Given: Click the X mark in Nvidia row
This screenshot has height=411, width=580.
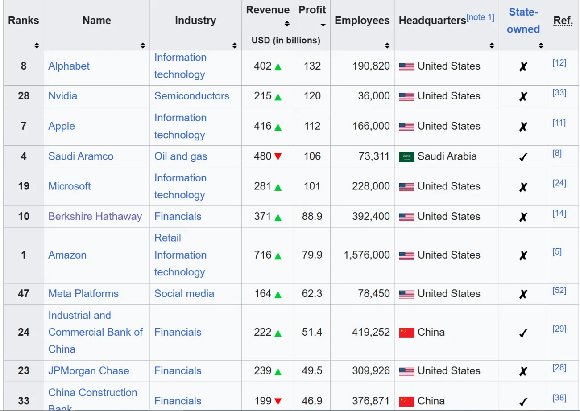Looking at the screenshot, I should tap(523, 96).
